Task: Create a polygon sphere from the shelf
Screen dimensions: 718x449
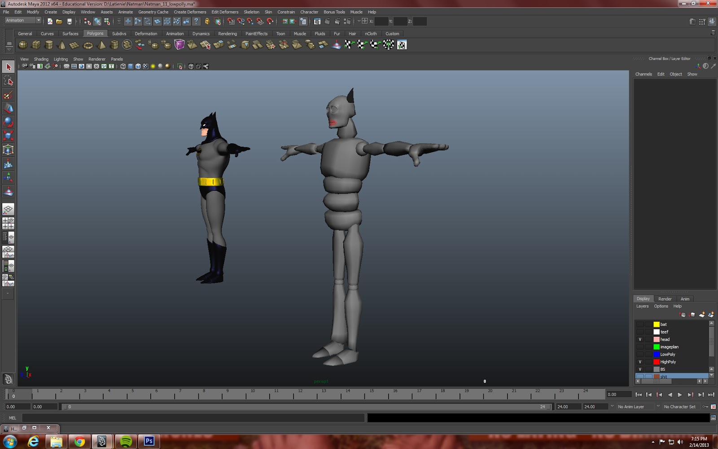Action: [x=22, y=45]
